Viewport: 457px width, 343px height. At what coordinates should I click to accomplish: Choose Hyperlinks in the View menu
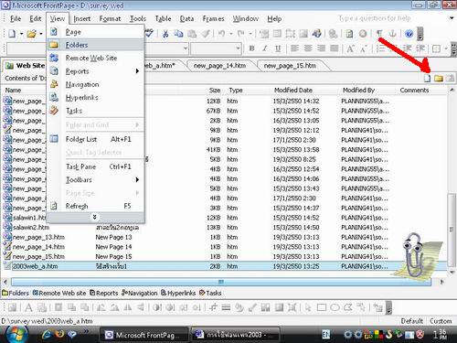click(95, 98)
